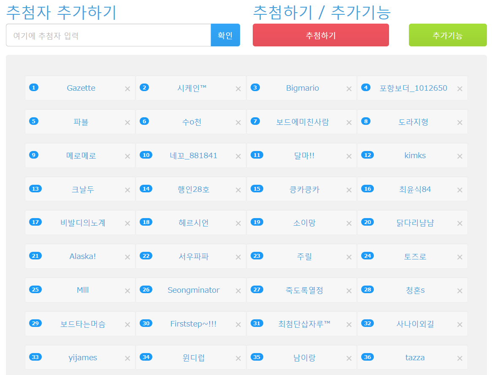492x375 pixels.
Task: Click the name 네꼬_881841
Action: point(193,156)
